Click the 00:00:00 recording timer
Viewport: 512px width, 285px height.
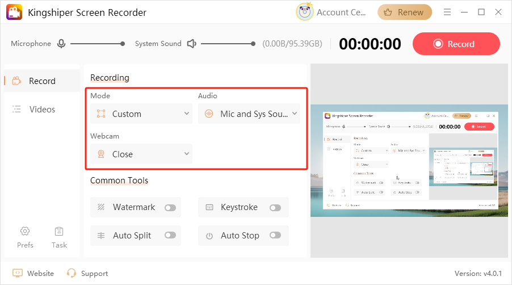coord(370,44)
